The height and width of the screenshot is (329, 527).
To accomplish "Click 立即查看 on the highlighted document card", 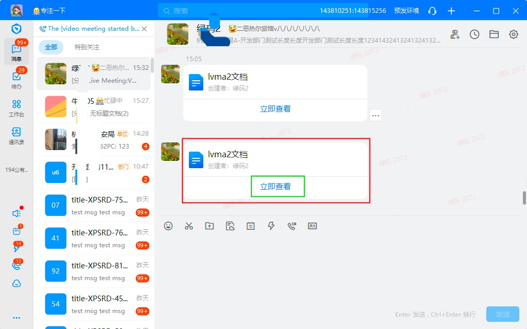I will pyautogui.click(x=275, y=187).
